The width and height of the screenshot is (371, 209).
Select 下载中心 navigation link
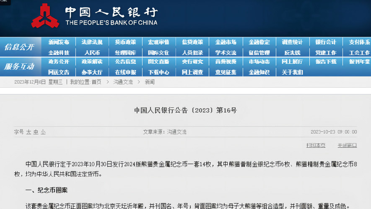pos(158,72)
